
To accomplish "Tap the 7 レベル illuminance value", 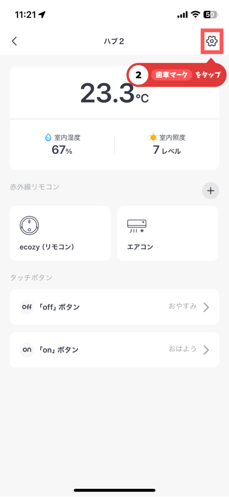I will (x=167, y=150).
